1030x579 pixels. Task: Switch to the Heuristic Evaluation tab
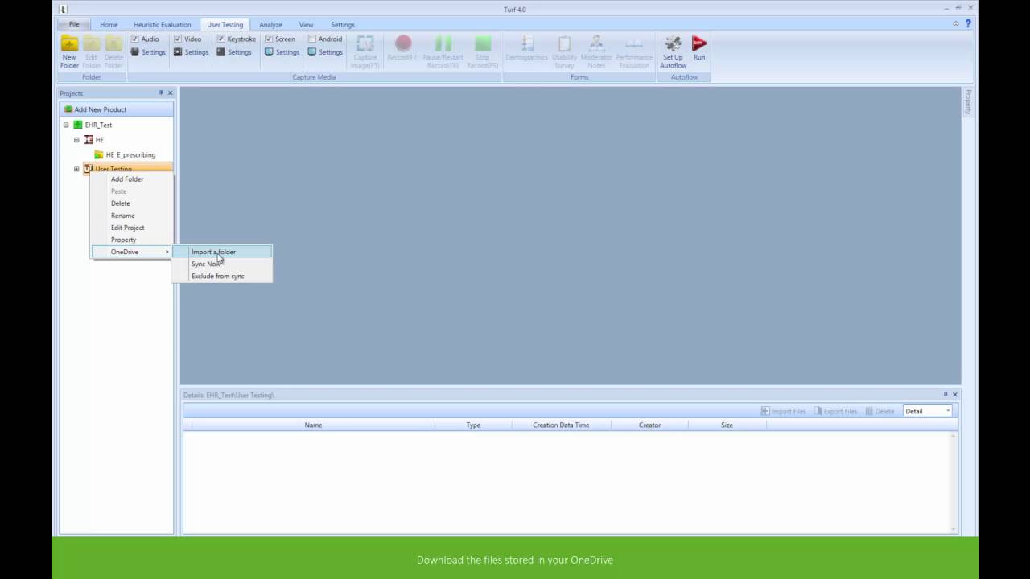point(163,24)
